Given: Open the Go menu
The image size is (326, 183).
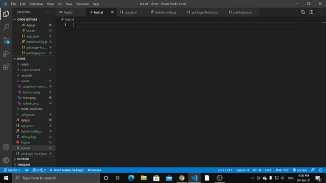Looking at the screenshot, I should pyautogui.click(x=60, y=4).
